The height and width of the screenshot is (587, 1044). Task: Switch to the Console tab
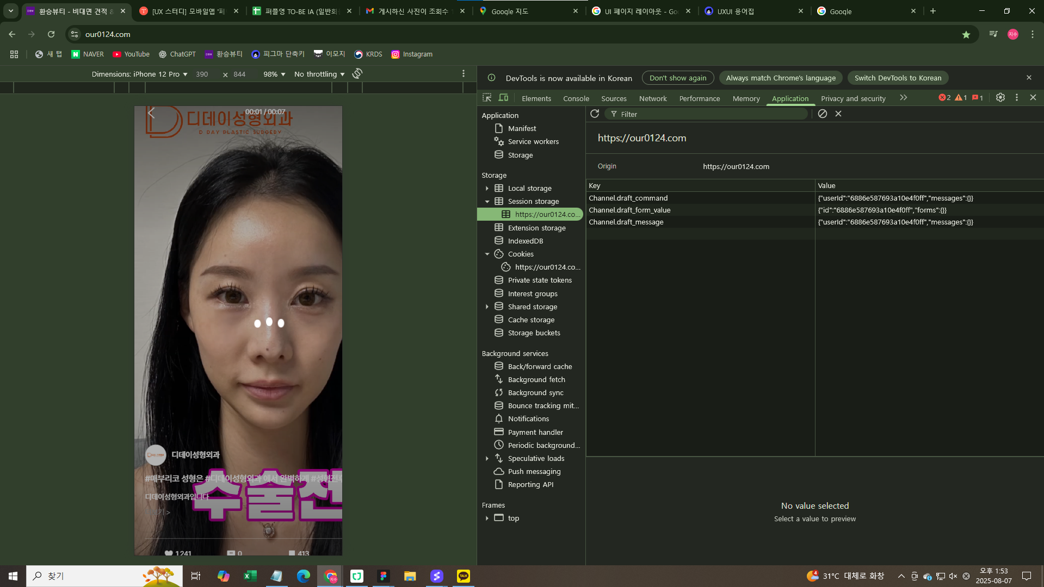(576, 98)
